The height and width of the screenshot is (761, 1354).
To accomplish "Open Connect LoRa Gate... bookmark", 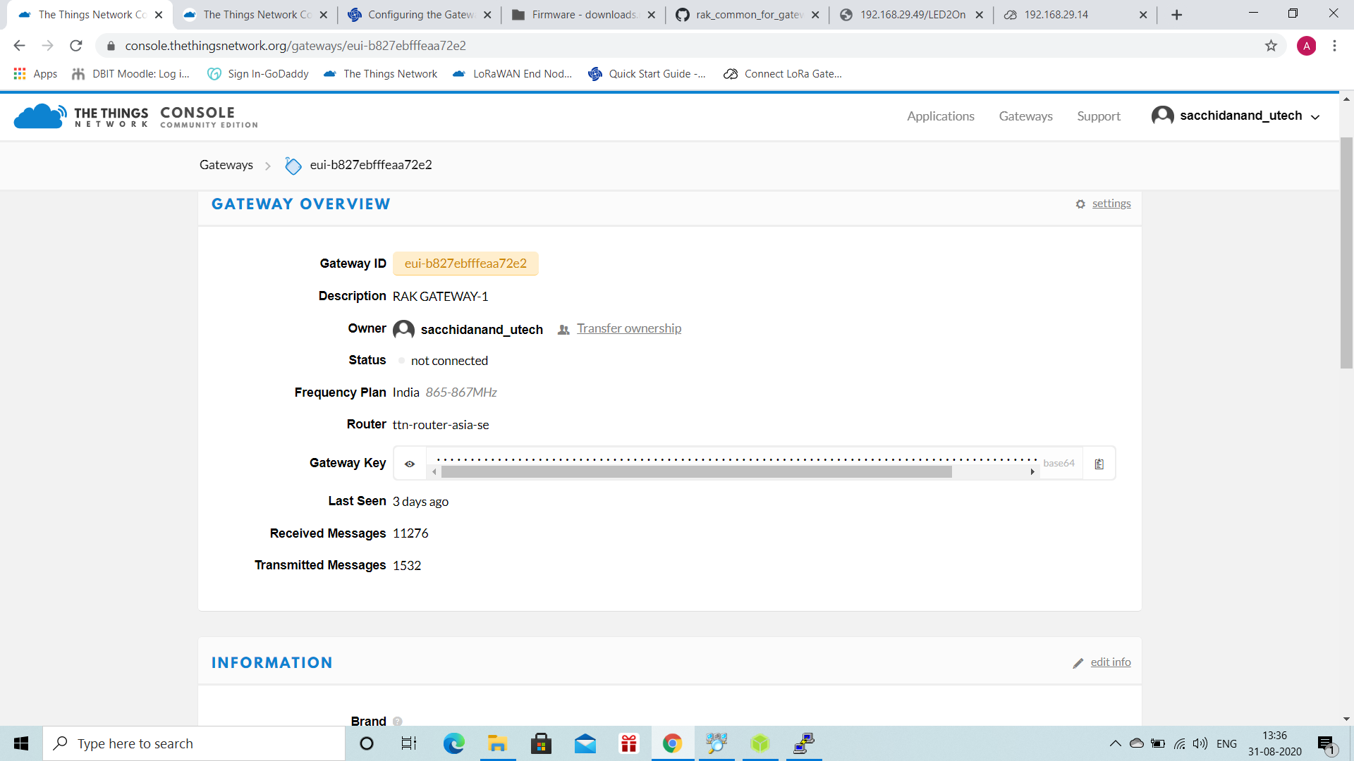I will coord(783,74).
